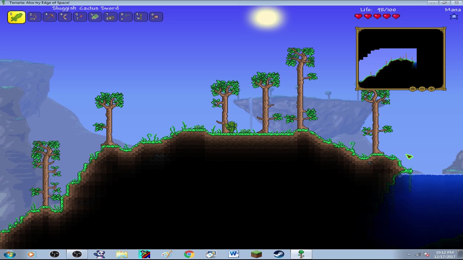The image size is (463, 260).
Task: Click the minimap view
Action: point(401,58)
